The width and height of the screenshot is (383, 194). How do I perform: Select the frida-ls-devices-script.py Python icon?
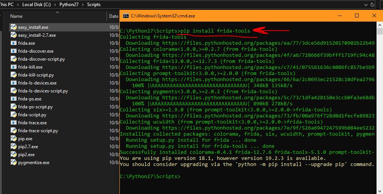point(14,91)
